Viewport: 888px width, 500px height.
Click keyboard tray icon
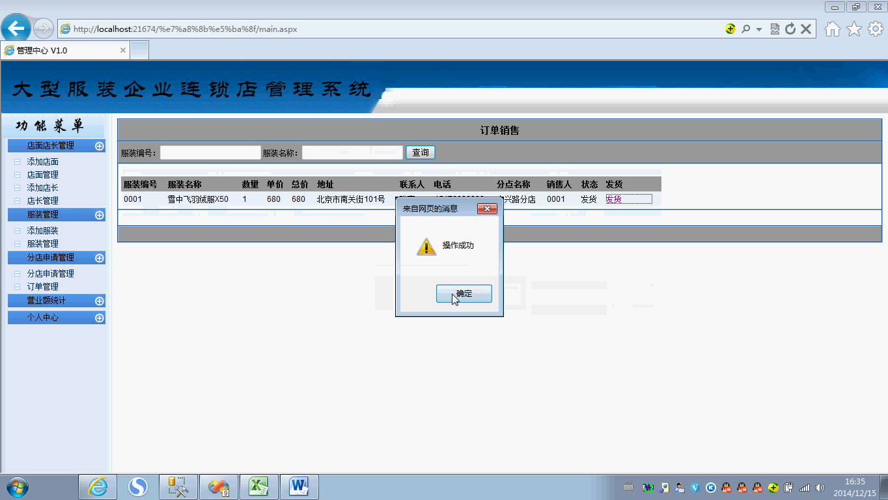[x=628, y=487]
